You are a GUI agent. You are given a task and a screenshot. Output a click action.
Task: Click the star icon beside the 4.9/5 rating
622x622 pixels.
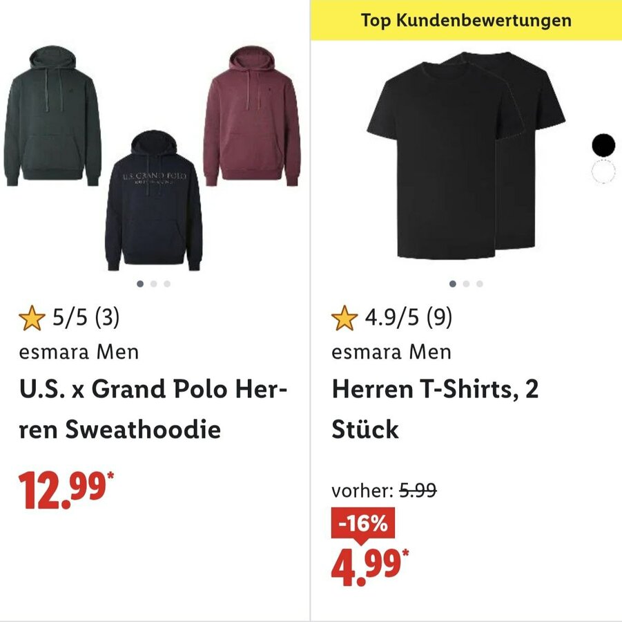(x=344, y=318)
